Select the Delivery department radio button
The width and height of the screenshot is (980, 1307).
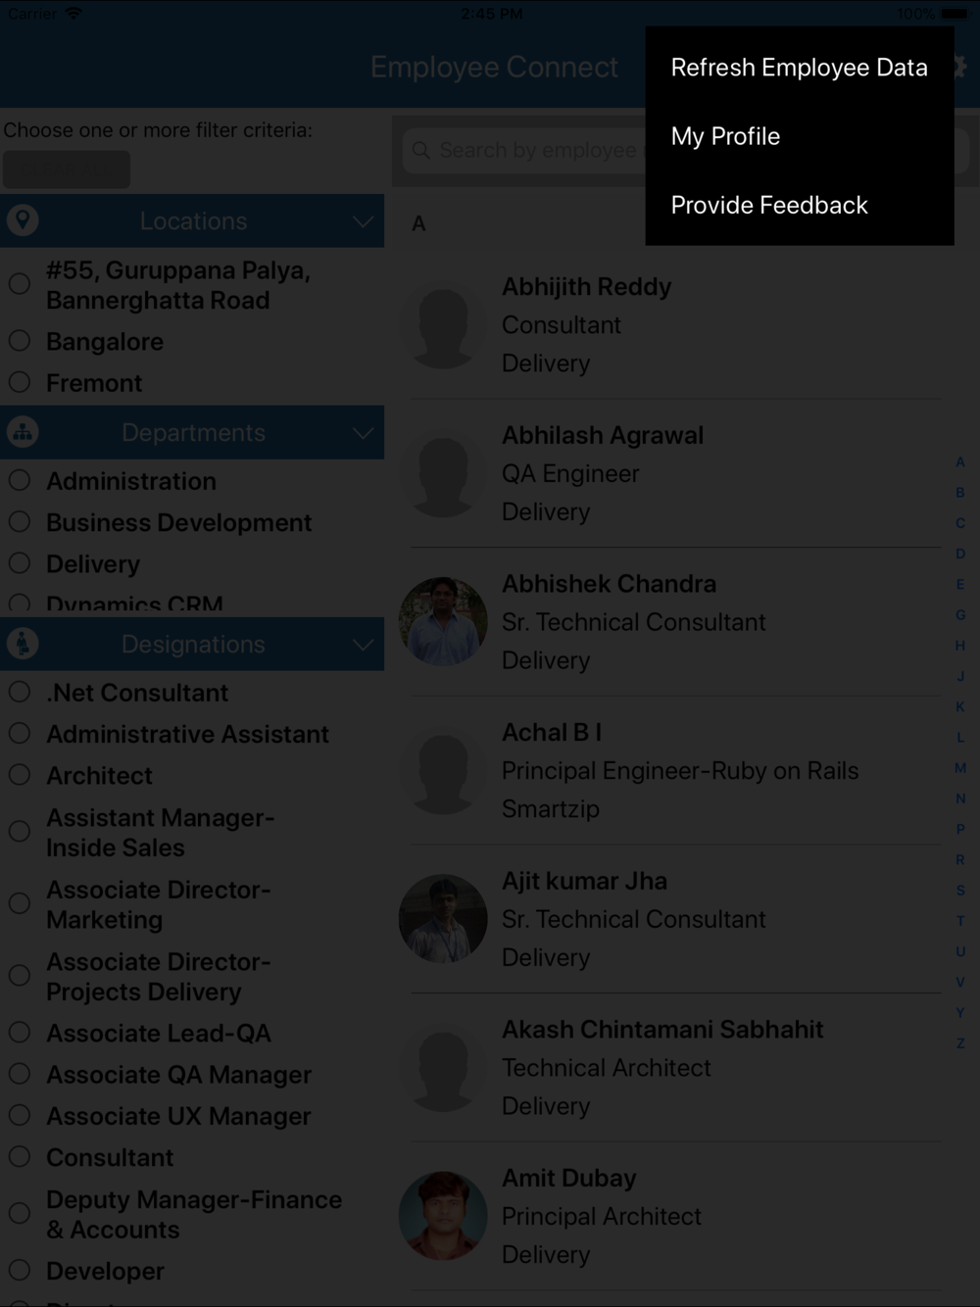point(20,563)
